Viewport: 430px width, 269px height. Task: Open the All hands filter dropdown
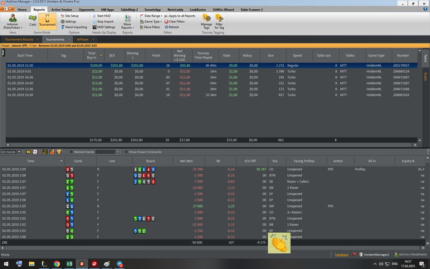tap(11, 152)
